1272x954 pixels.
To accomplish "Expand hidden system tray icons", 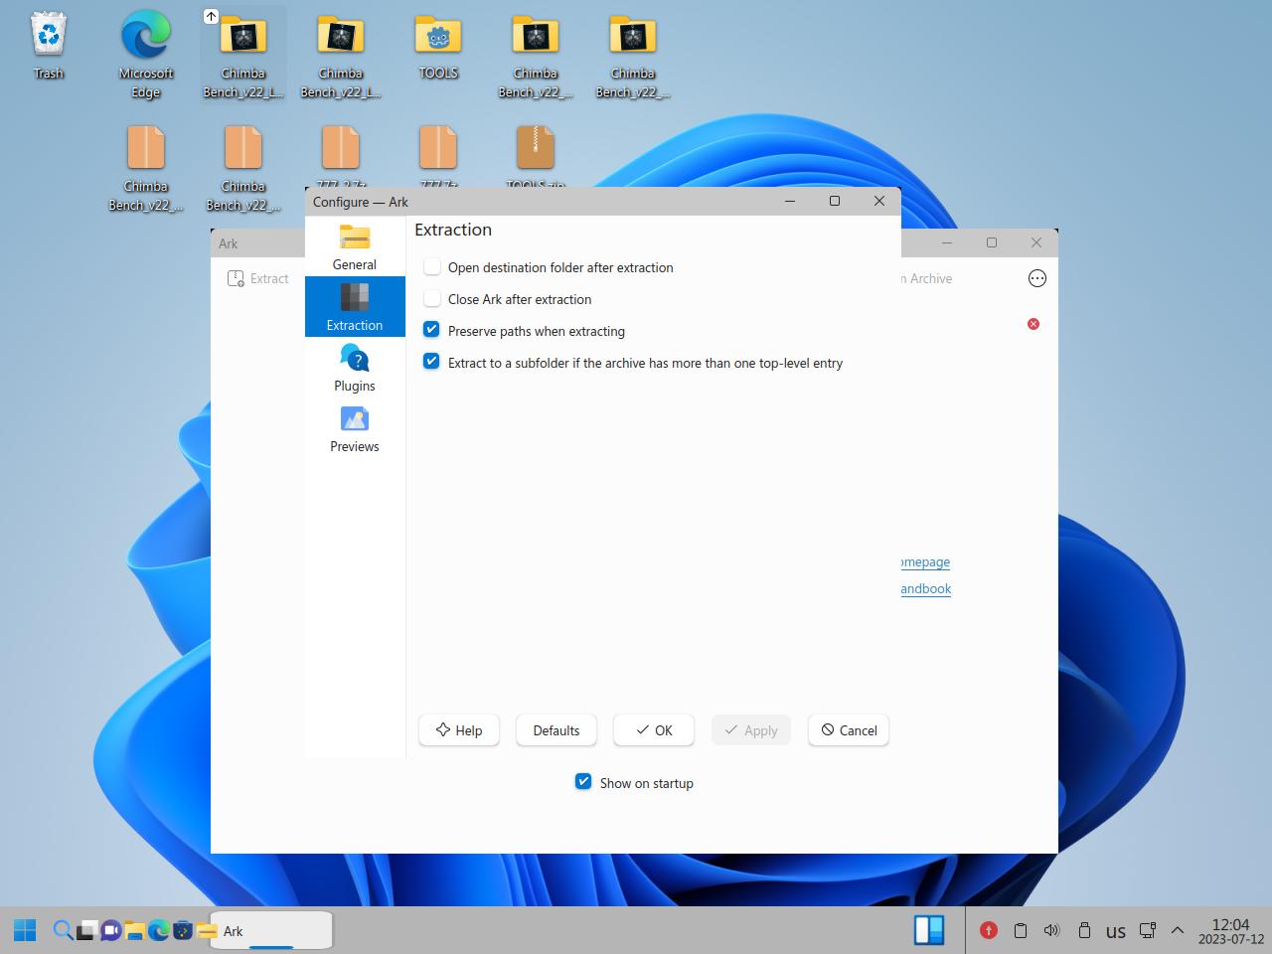I will [1178, 931].
